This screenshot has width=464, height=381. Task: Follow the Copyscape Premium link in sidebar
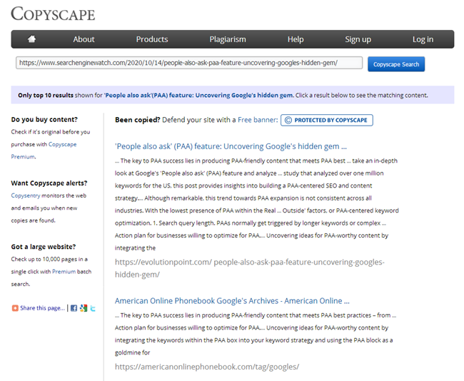tap(44, 151)
